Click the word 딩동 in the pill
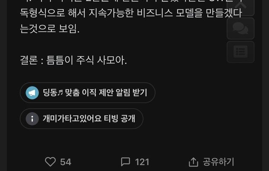This screenshot has height=171, width=269. [x=50, y=92]
